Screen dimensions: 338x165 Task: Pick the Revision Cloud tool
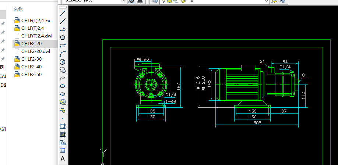(x=63, y=70)
